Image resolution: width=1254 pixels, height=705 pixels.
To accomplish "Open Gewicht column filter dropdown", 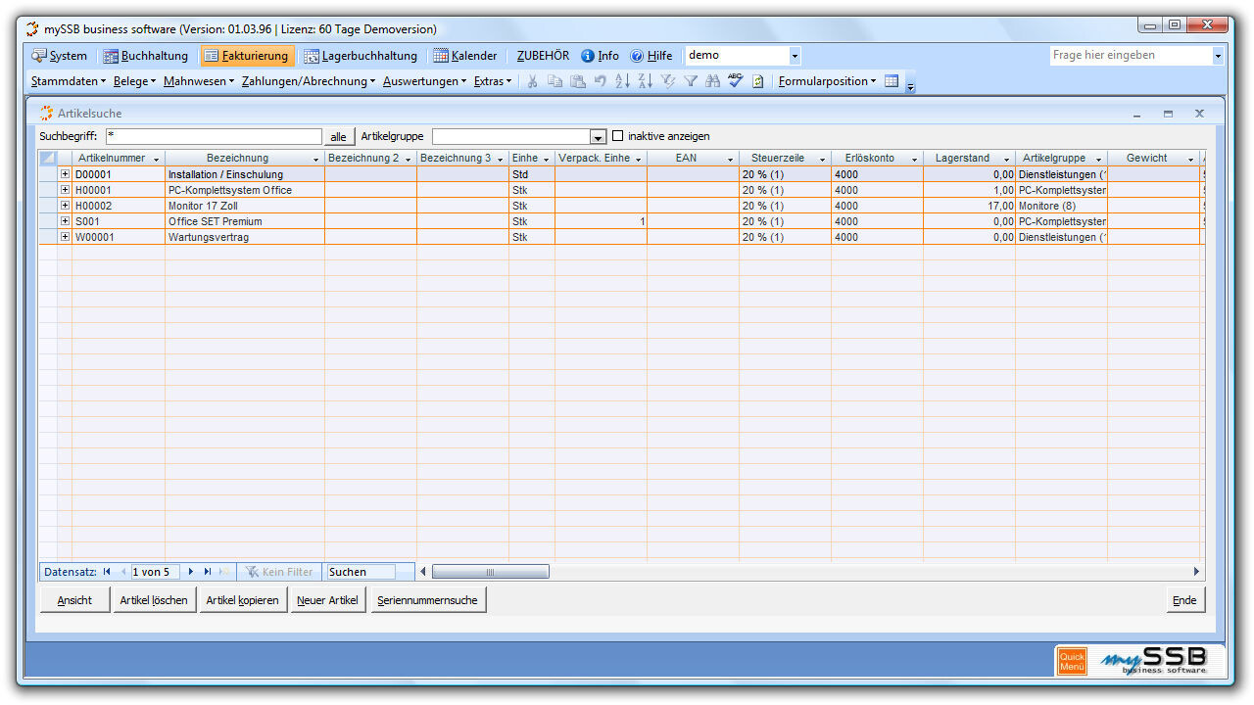I will [1190, 159].
